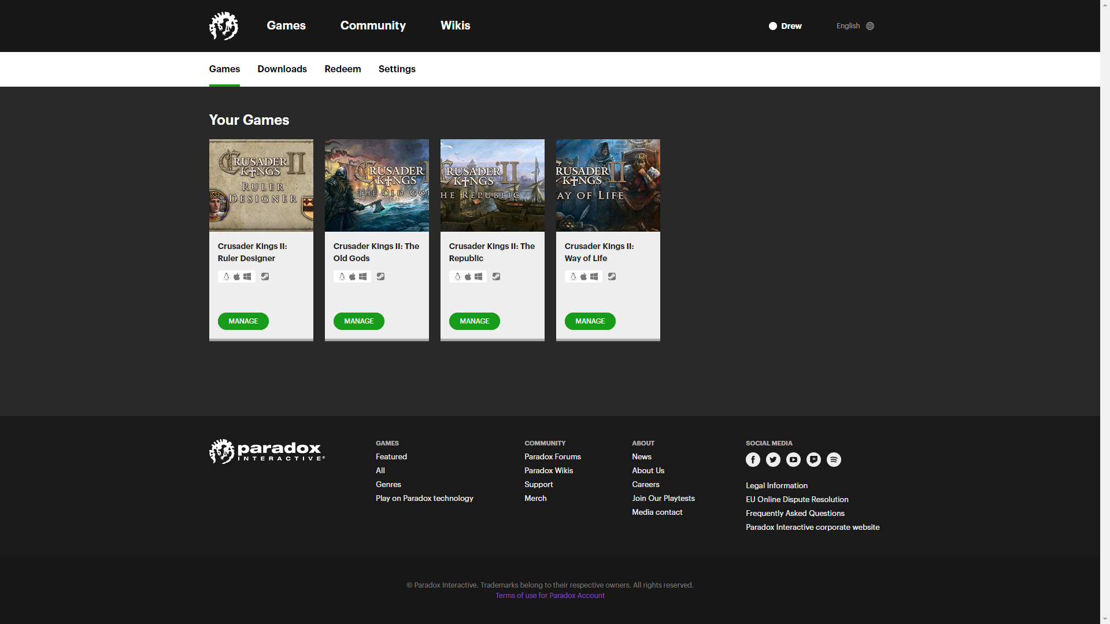Open the English language selector
The height and width of the screenshot is (624, 1110).
point(848,26)
